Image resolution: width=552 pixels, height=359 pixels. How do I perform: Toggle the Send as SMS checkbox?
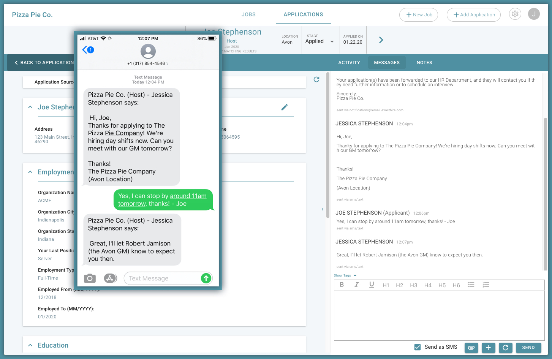pos(418,347)
